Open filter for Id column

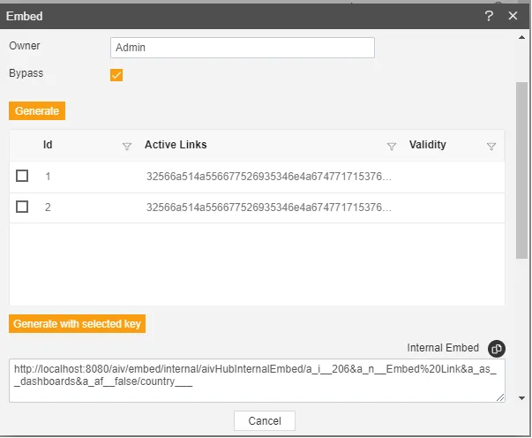(x=126, y=146)
